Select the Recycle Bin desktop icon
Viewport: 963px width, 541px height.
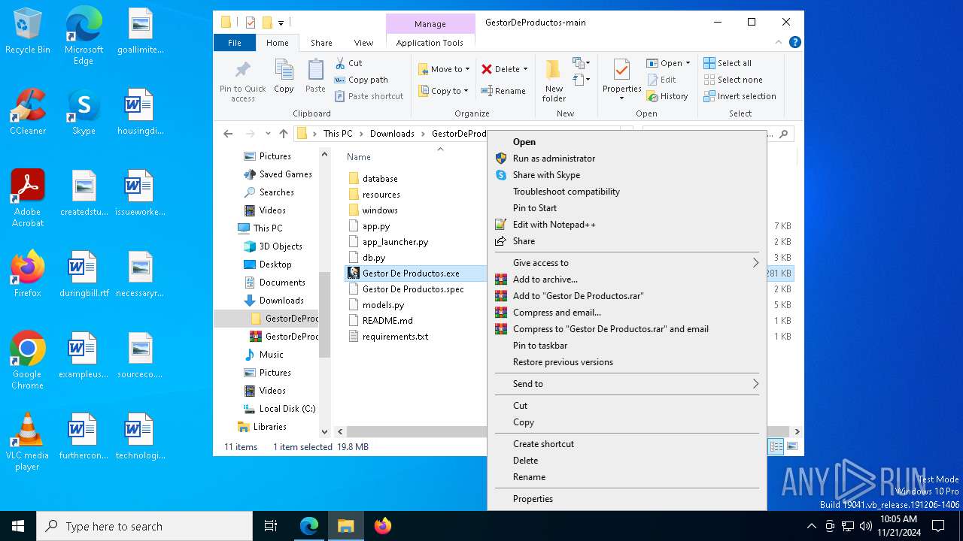[28, 31]
